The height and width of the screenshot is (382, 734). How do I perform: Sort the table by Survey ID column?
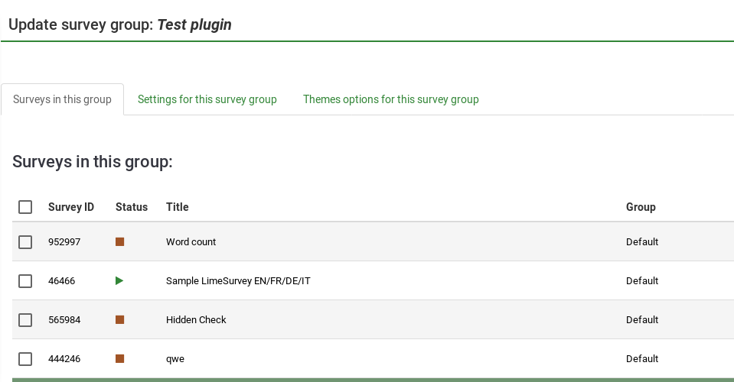coord(71,207)
